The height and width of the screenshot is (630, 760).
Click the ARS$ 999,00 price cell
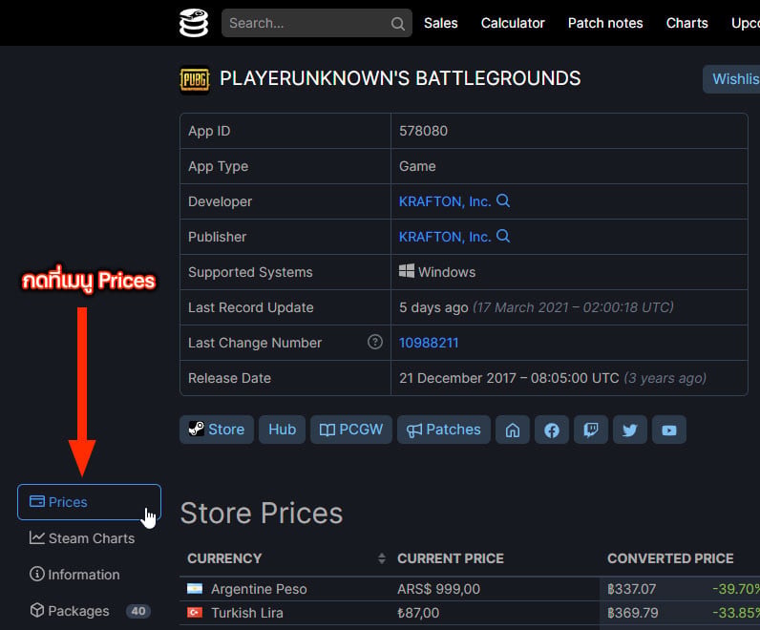coord(438,589)
